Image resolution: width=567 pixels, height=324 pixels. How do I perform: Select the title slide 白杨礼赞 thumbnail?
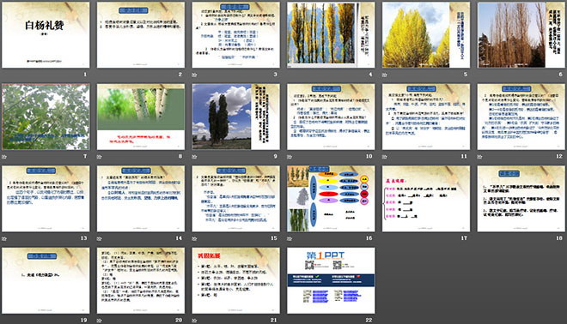[x=46, y=35]
